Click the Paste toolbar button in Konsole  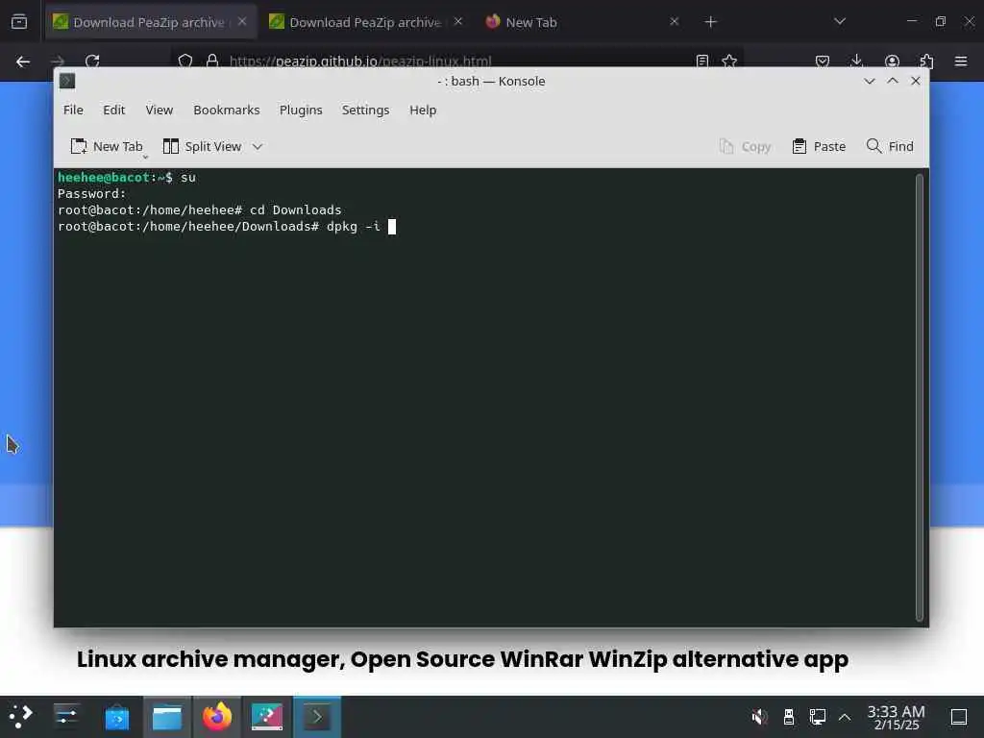[819, 146]
